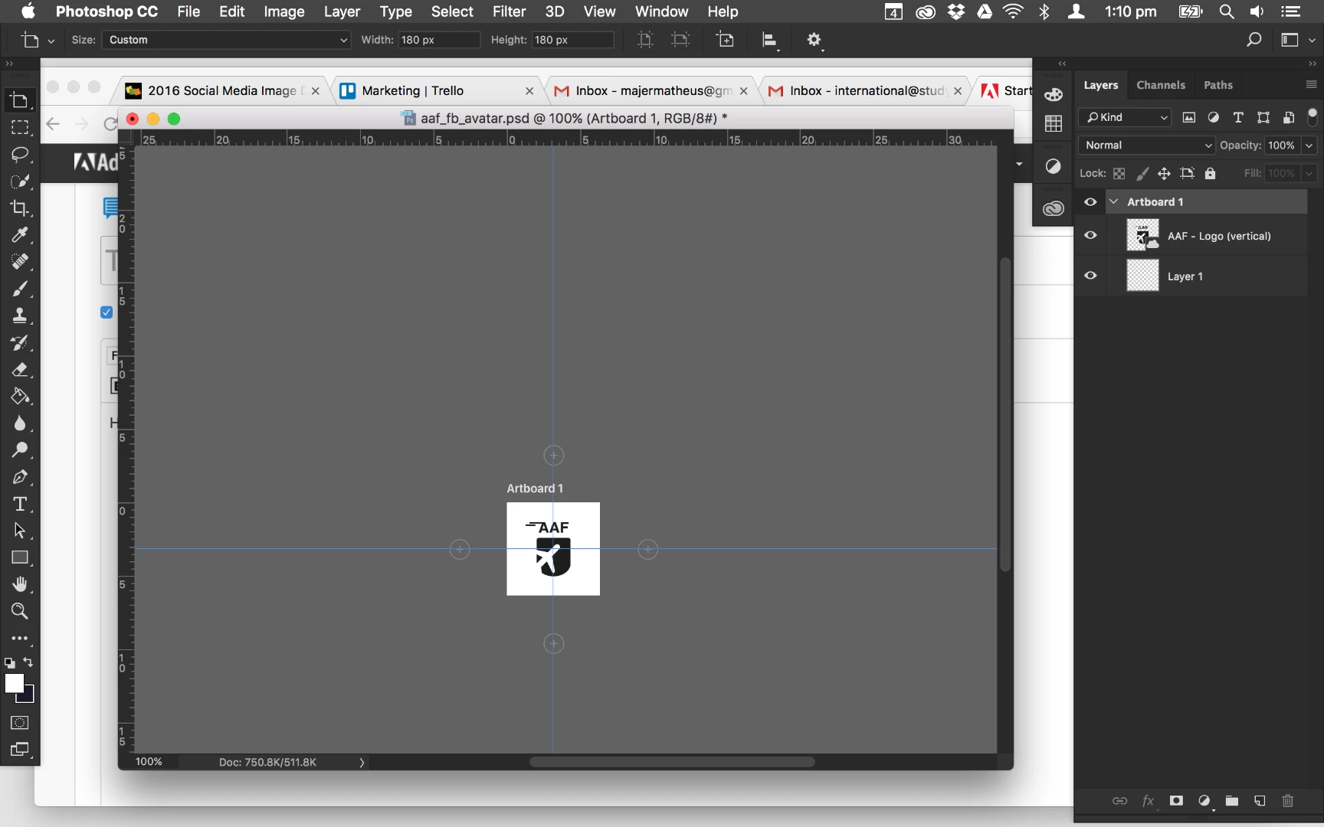Toggle the layer filter switch
This screenshot has height=827, width=1324.
(x=1313, y=117)
